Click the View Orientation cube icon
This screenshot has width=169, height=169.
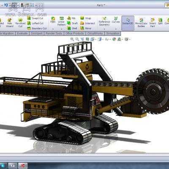point(92,39)
